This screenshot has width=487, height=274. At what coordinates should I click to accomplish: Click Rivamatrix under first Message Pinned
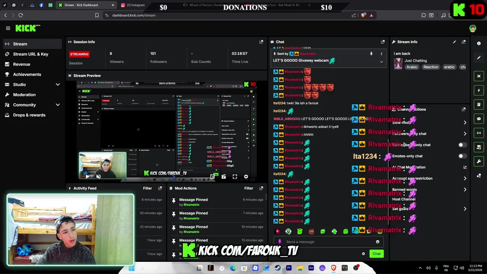(191, 205)
